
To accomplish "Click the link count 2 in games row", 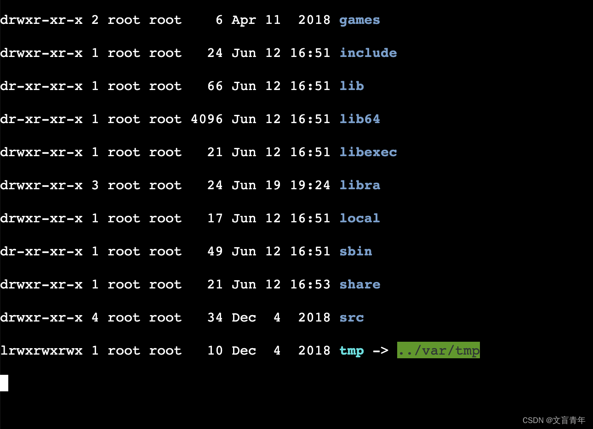I will click(x=95, y=20).
